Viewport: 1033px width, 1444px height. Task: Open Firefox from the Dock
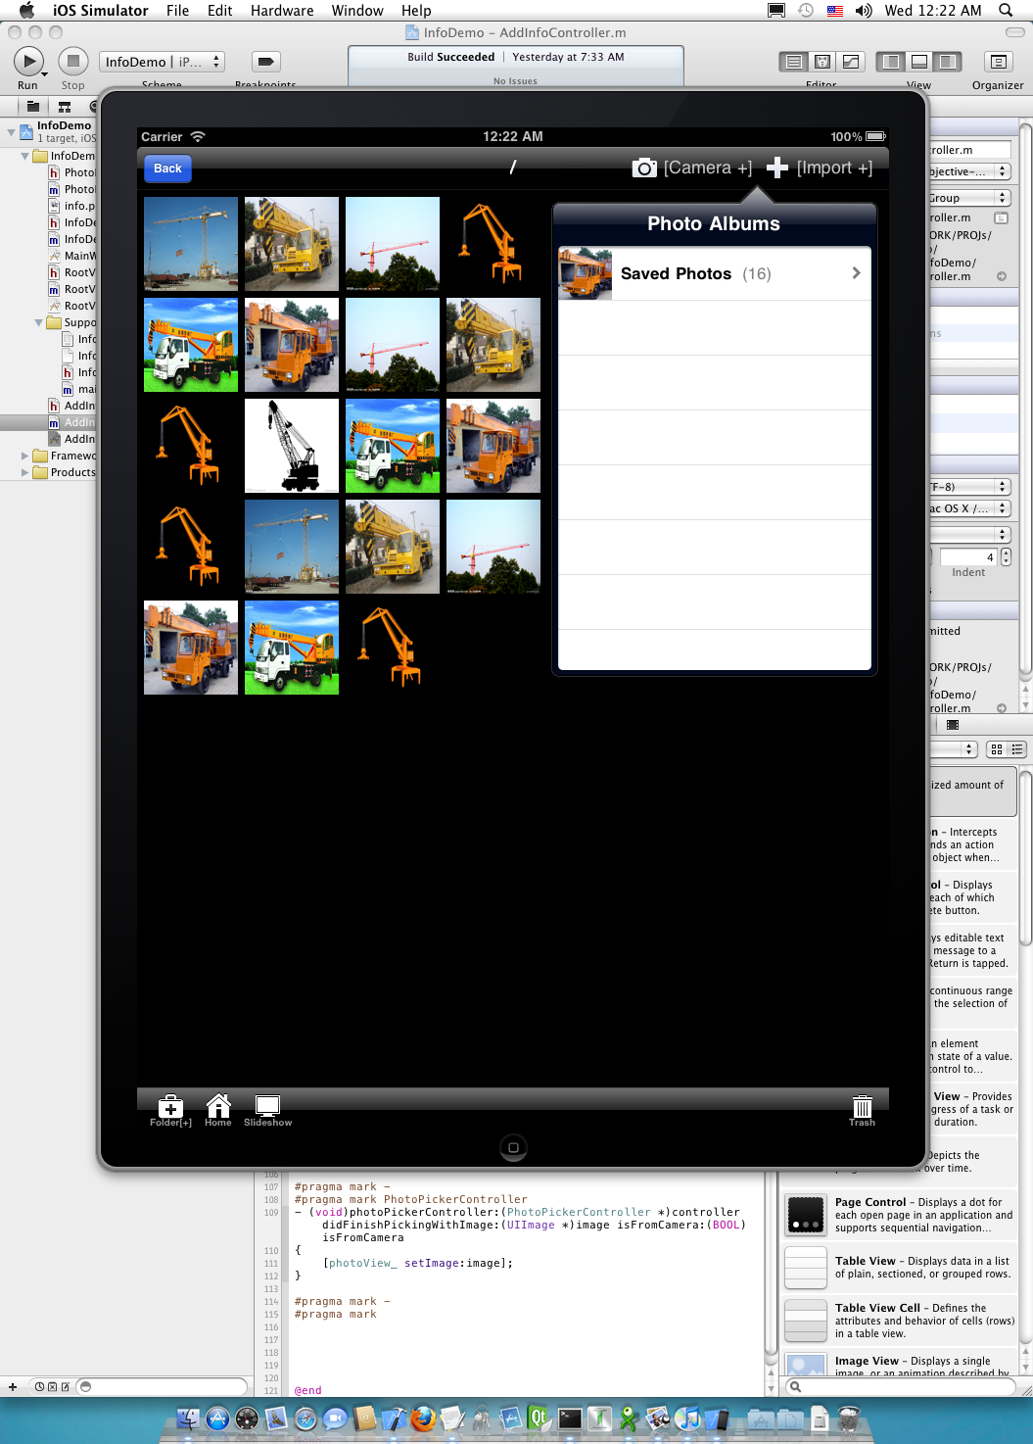[423, 1419]
